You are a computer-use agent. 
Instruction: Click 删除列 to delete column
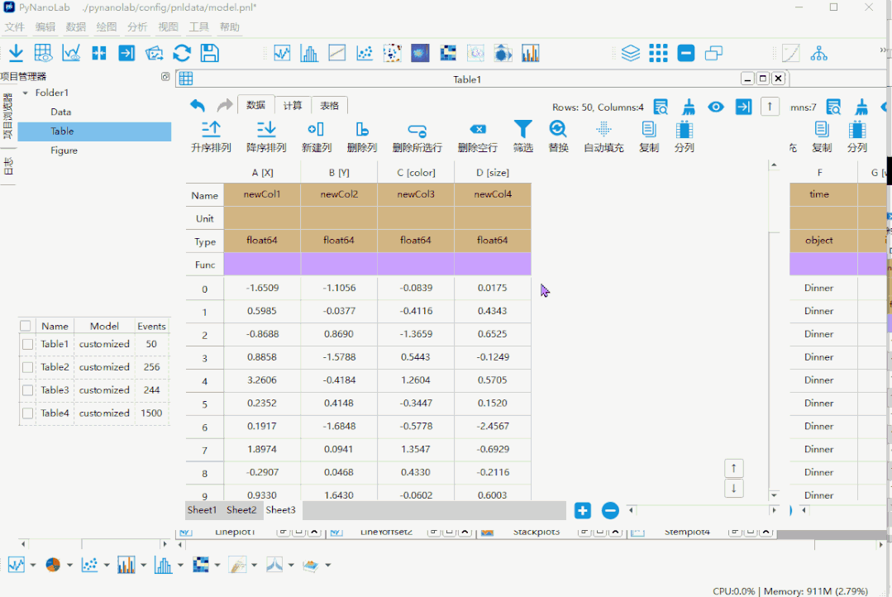coord(362,136)
